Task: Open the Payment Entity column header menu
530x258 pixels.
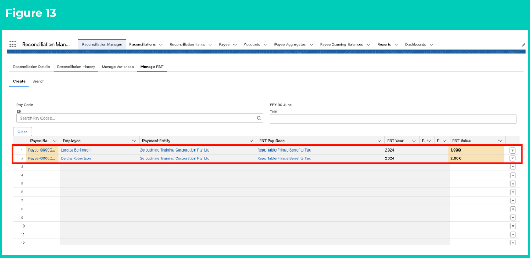Action: tap(251, 141)
